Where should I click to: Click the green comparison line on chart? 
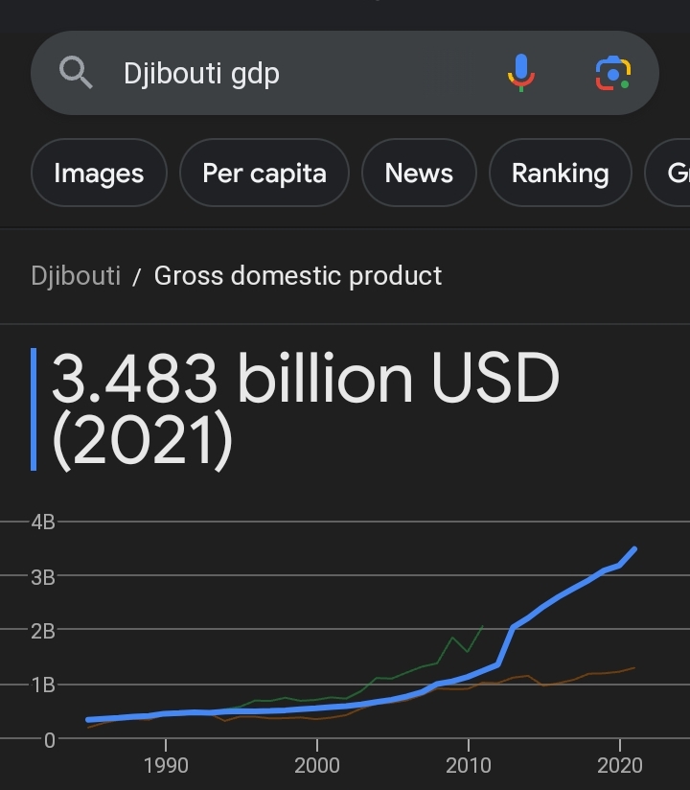[452, 639]
